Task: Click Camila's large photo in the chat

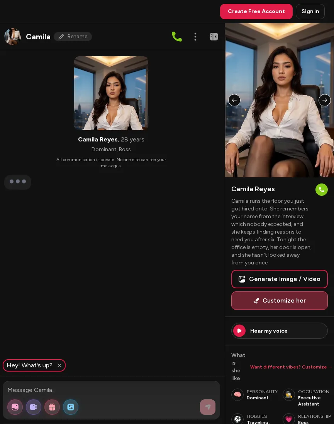Action: 111,93
